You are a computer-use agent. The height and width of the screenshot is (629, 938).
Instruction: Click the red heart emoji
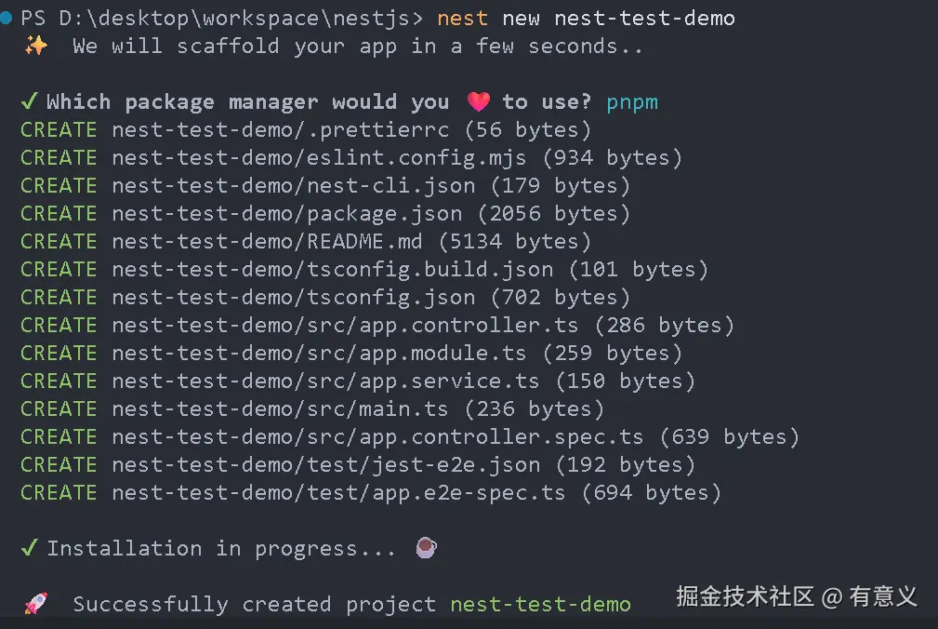478,102
